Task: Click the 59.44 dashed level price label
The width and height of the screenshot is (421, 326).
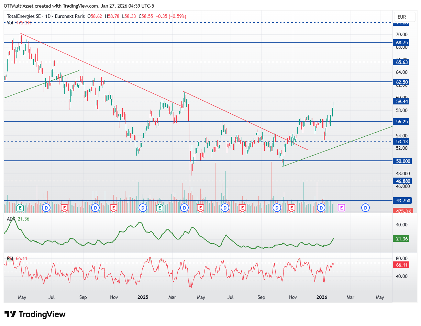Action: [x=401, y=101]
